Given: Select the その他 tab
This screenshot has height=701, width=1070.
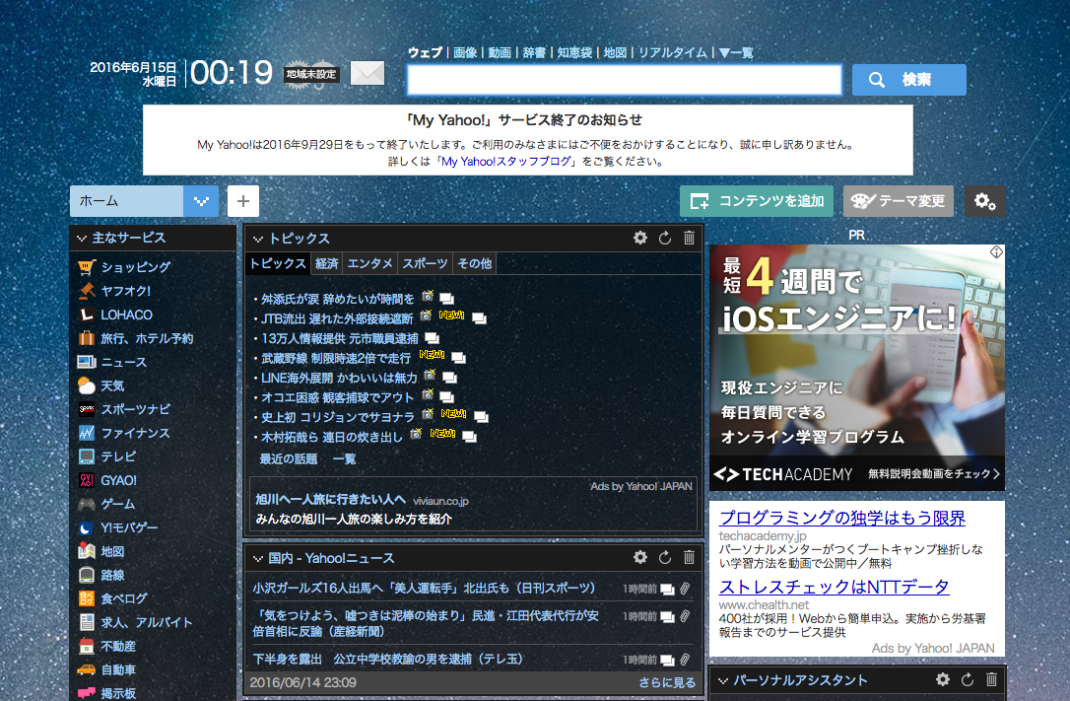Looking at the screenshot, I should (474, 263).
